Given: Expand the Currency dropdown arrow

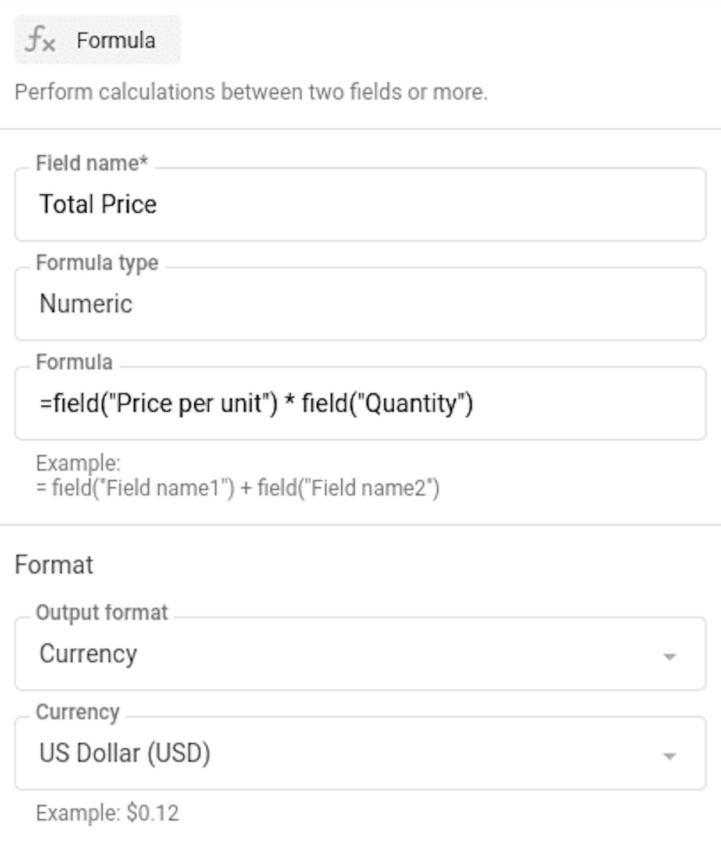Looking at the screenshot, I should 669,756.
